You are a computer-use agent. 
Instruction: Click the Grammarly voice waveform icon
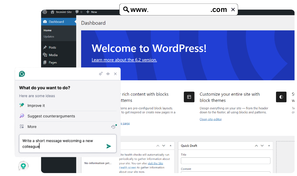tap(108, 74)
